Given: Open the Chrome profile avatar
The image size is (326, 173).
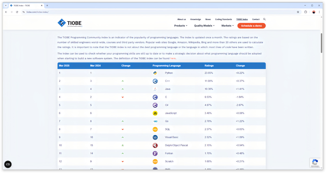Looking at the screenshot, I should click(x=314, y=12).
